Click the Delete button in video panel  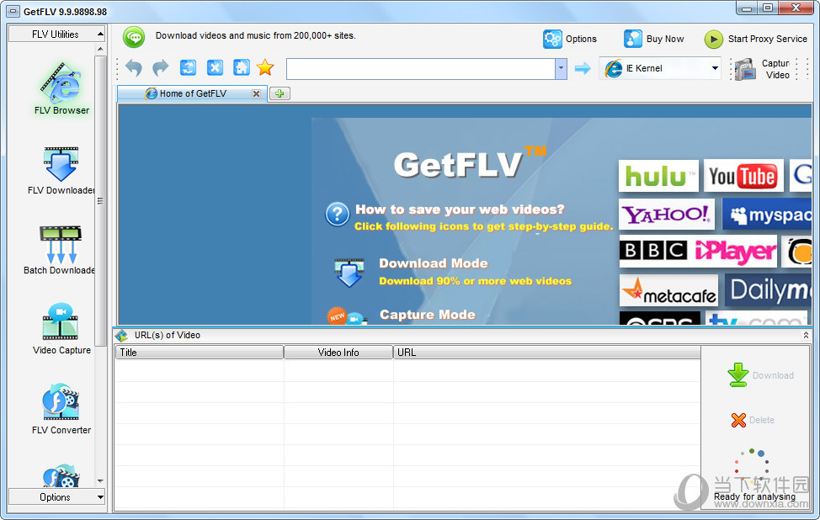click(x=753, y=420)
